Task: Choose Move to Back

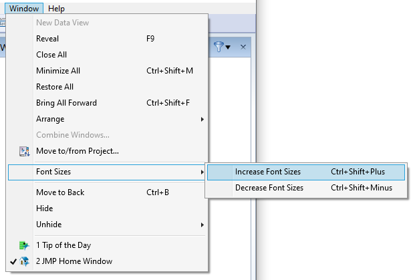Action: pyautogui.click(x=60, y=192)
